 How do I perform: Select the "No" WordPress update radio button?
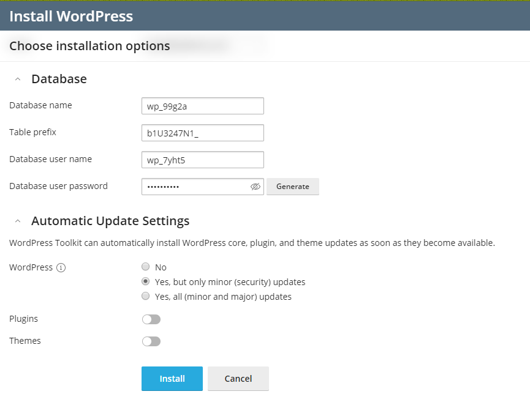(145, 267)
